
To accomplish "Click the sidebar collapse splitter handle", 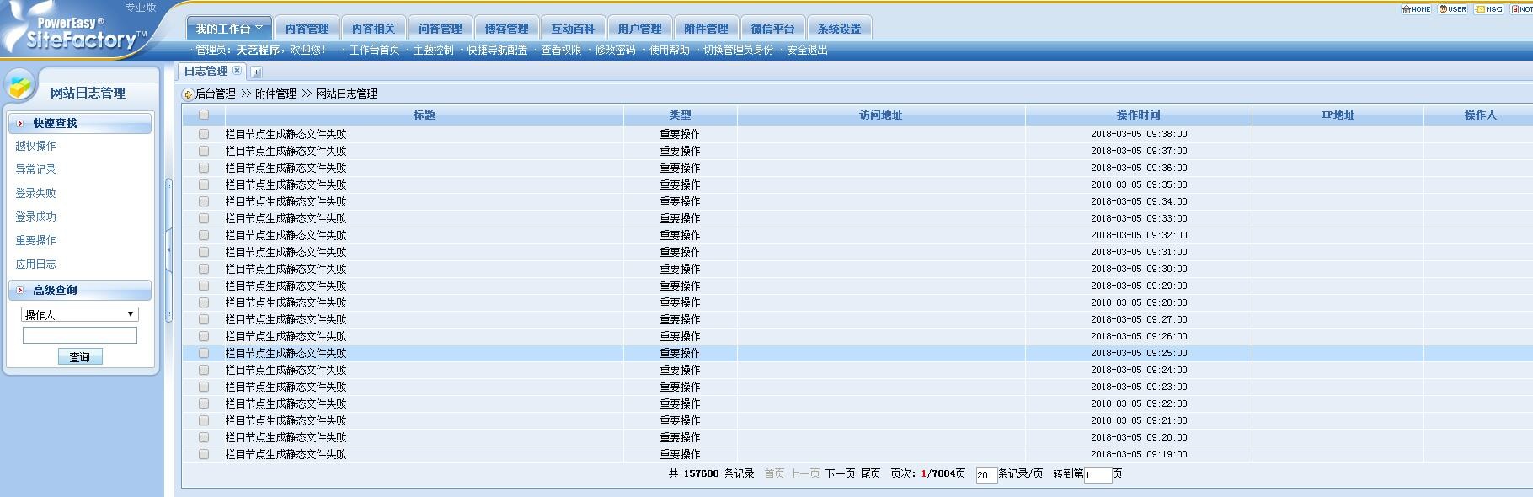I will pos(168,250).
